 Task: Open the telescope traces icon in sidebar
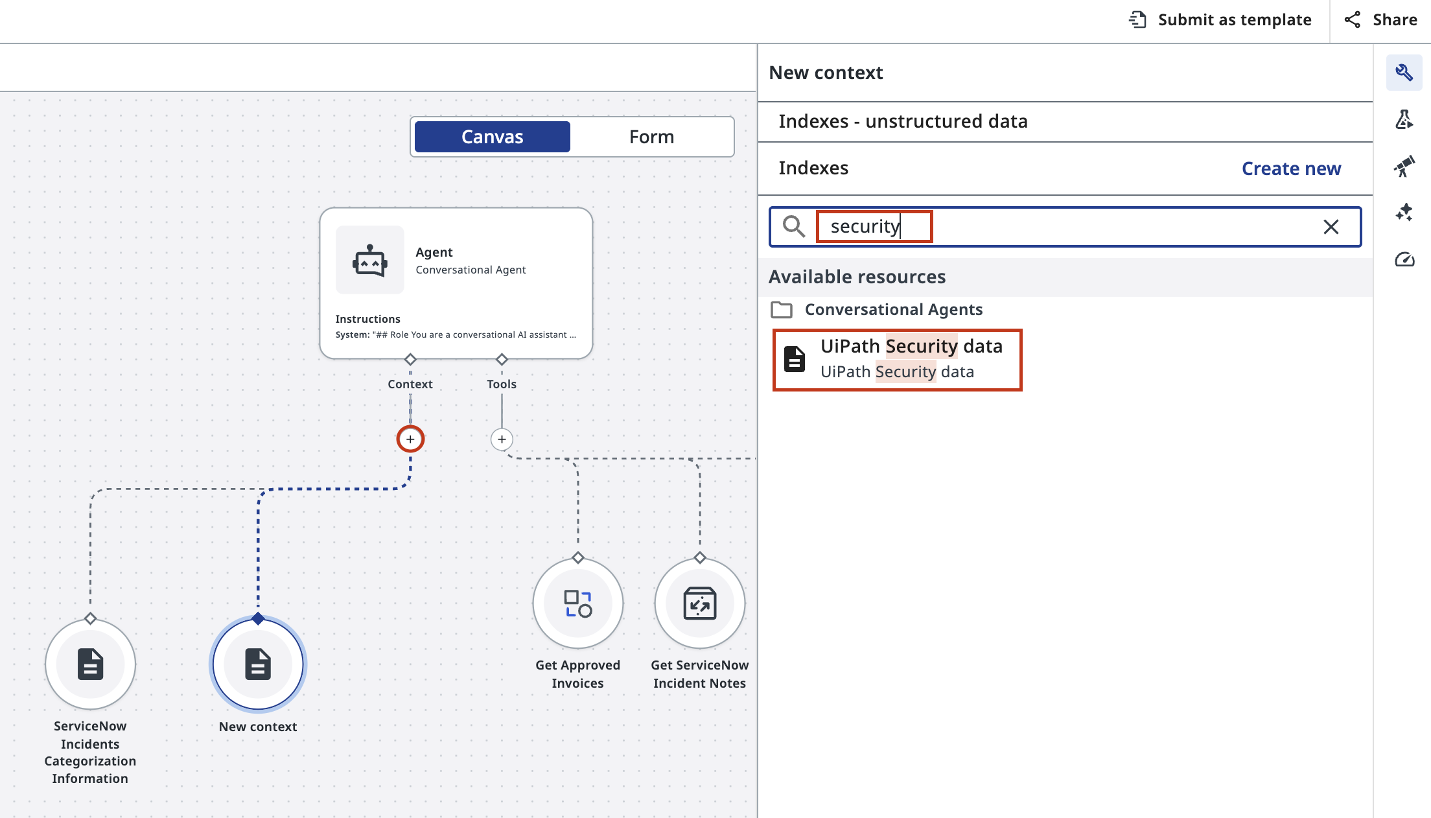[x=1404, y=167]
